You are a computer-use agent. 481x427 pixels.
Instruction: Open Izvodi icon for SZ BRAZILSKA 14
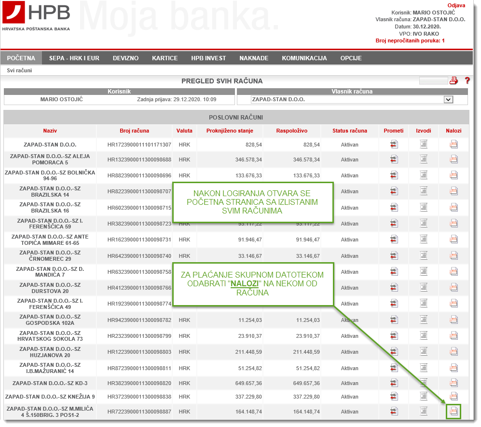point(424,191)
